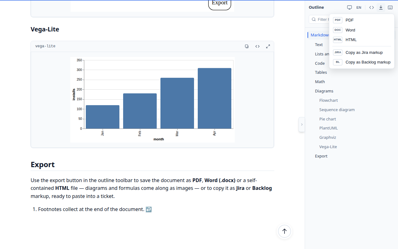Image resolution: width=398 pixels, height=249 pixels.
Task: Click the Export heading in document
Action: point(43,165)
